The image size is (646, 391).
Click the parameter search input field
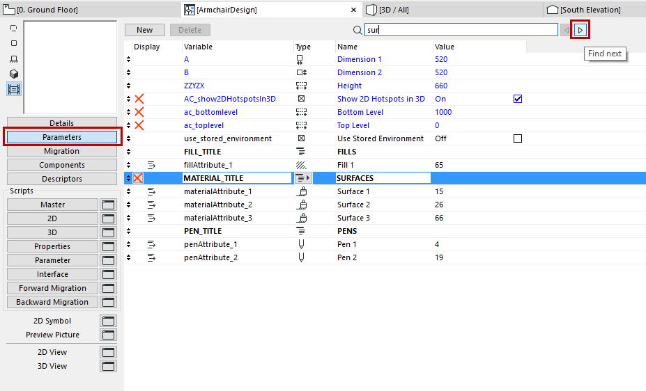pos(461,30)
